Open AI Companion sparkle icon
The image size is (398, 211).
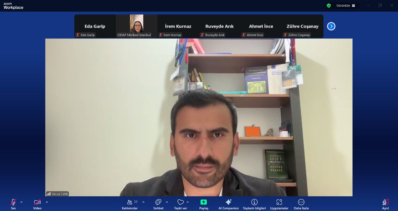coord(229,202)
